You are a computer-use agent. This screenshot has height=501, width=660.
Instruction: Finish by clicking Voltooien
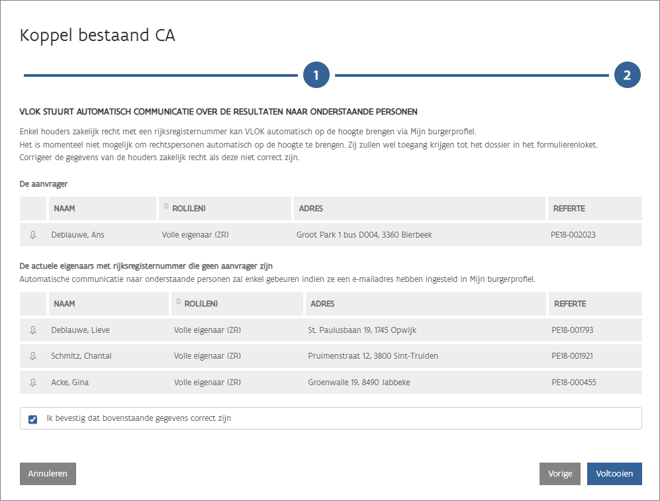[614, 474]
